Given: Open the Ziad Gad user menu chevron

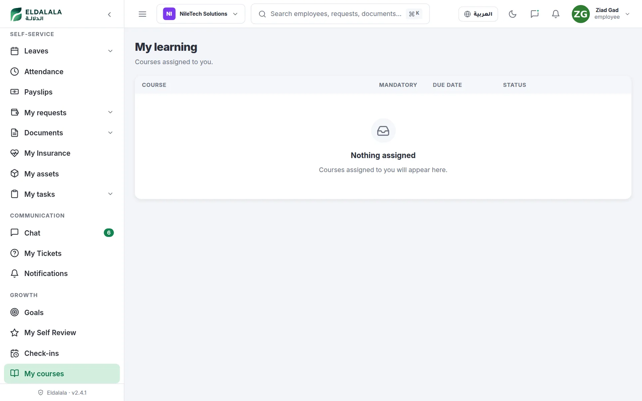Looking at the screenshot, I should (x=628, y=14).
